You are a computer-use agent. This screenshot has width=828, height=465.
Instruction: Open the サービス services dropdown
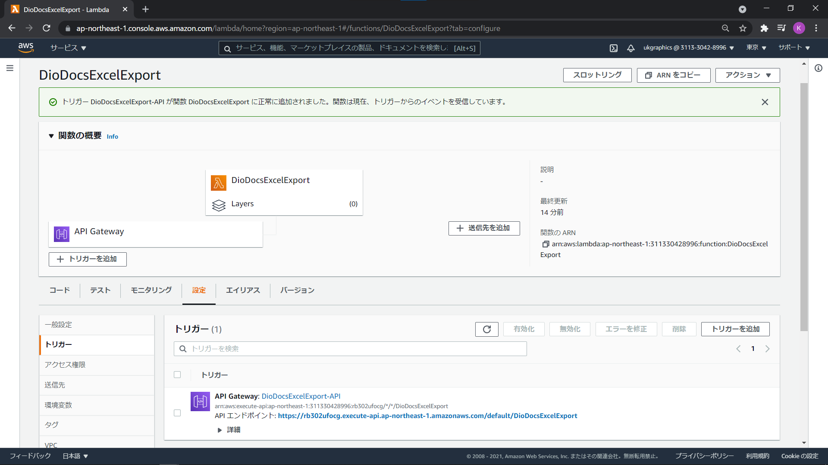(x=69, y=48)
